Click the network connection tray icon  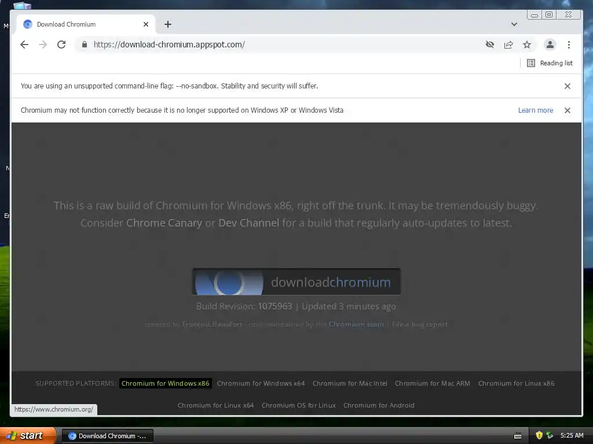tap(550, 435)
